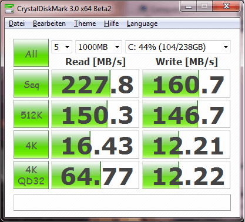Viewport: 245px width, 222px height.
Task: Click the Seq write result 160.7
Action: click(186, 83)
